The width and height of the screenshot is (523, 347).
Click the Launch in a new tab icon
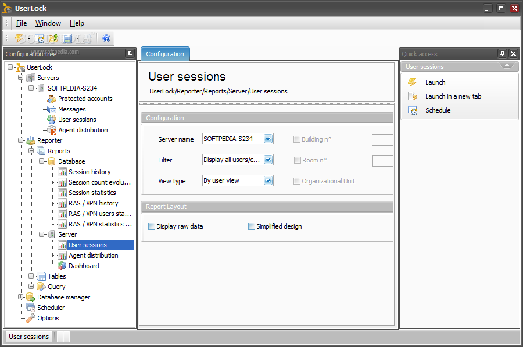pos(413,96)
